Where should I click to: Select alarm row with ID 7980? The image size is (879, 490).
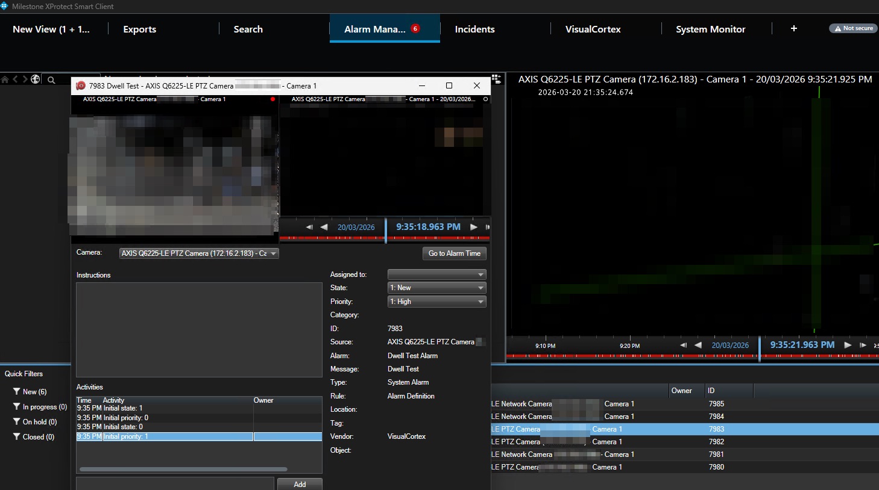pyautogui.click(x=685, y=467)
